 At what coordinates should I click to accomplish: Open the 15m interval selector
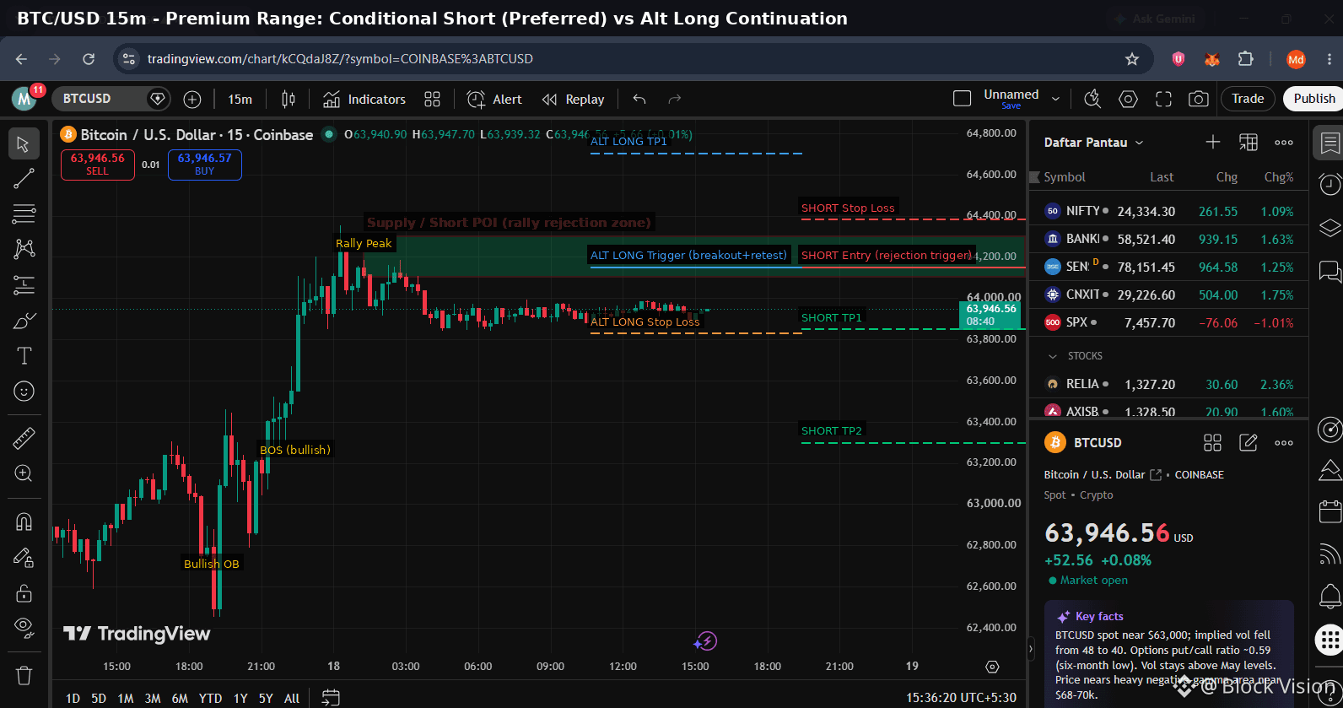coord(240,100)
